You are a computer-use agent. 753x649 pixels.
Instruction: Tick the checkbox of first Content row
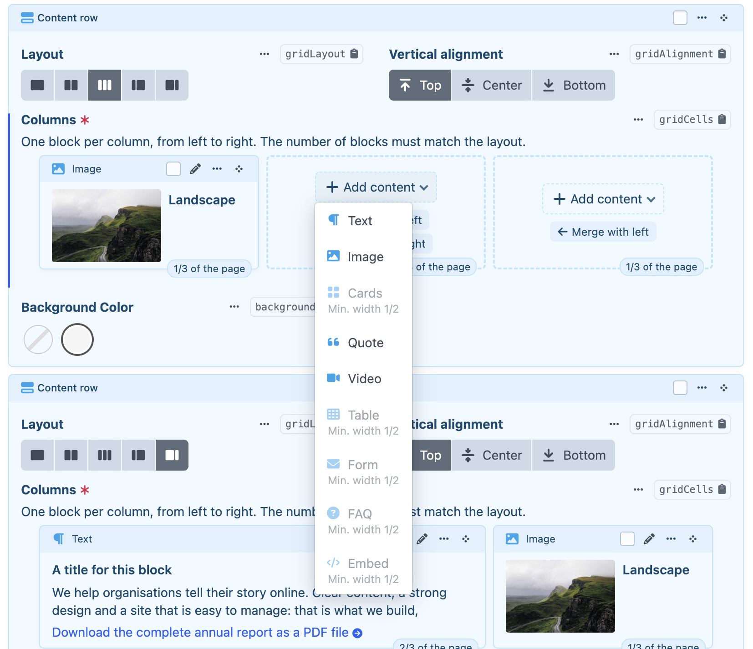(680, 18)
